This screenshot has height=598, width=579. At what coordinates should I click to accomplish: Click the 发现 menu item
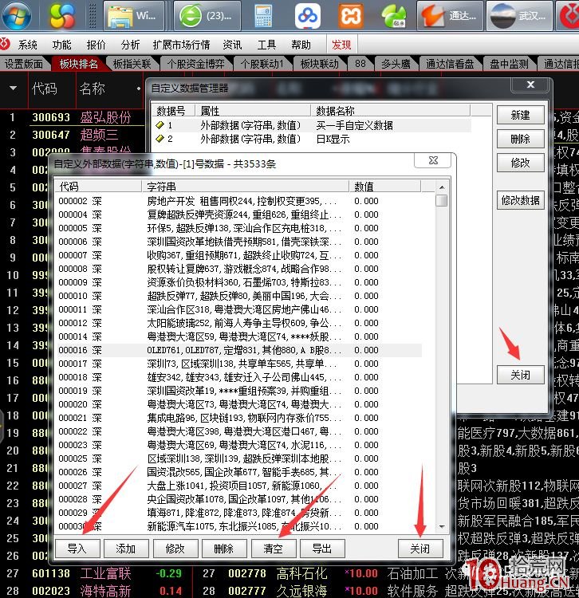[x=341, y=45]
